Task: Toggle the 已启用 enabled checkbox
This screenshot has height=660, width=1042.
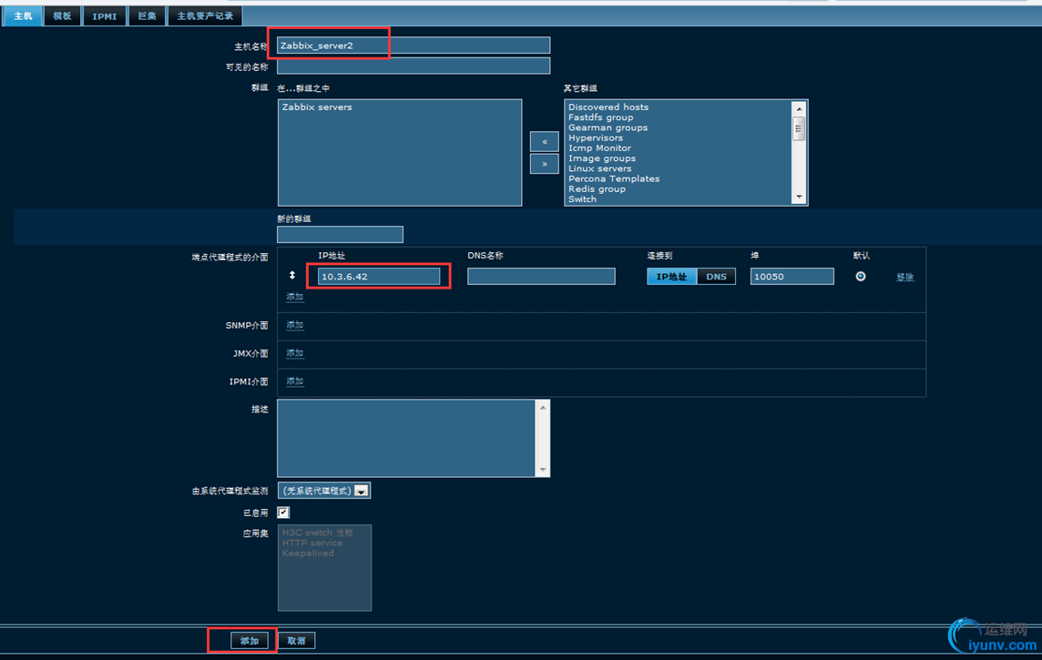Action: (283, 512)
